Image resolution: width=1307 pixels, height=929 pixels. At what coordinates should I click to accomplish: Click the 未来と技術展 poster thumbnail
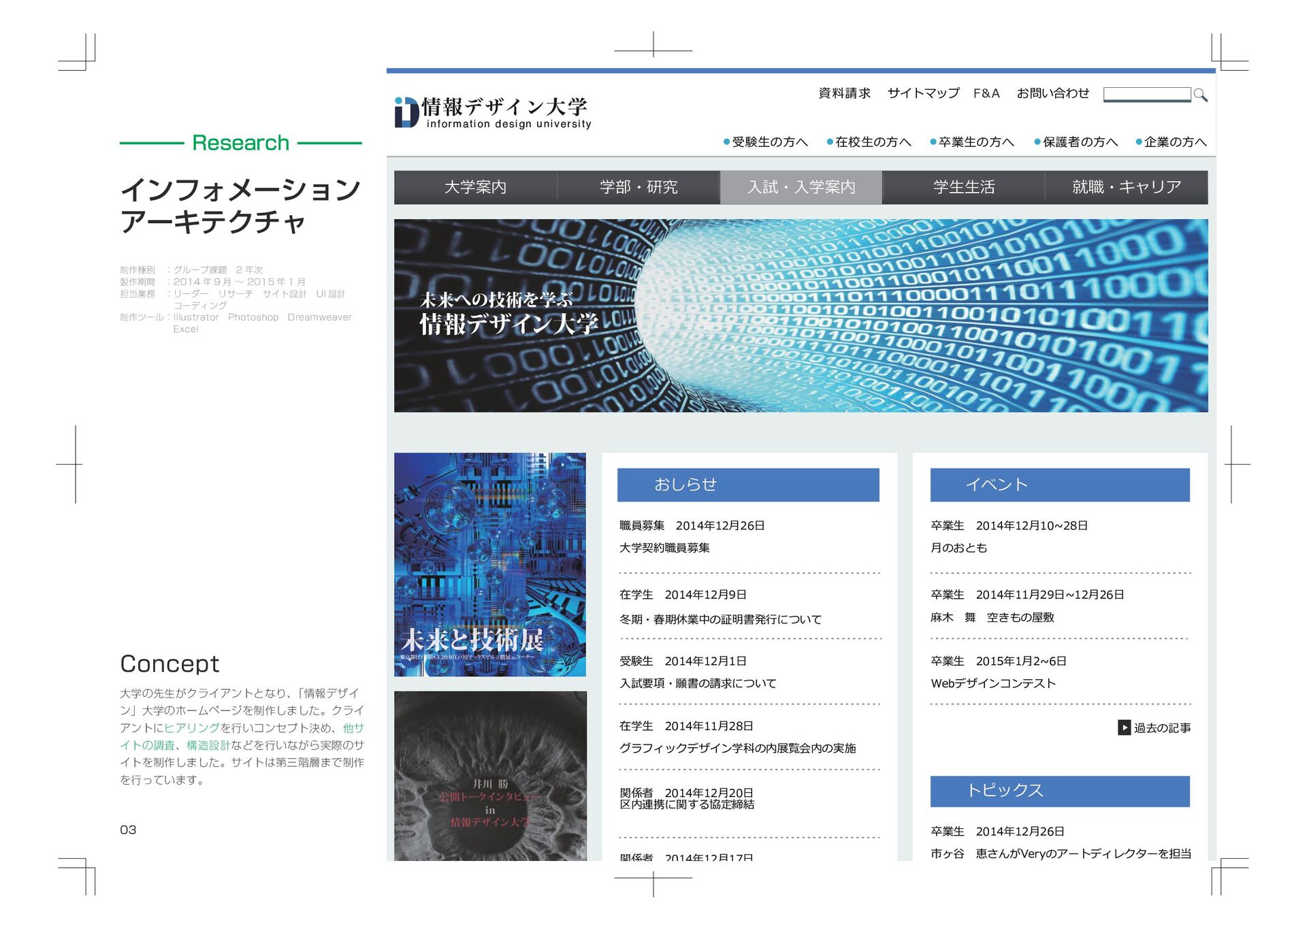point(489,564)
